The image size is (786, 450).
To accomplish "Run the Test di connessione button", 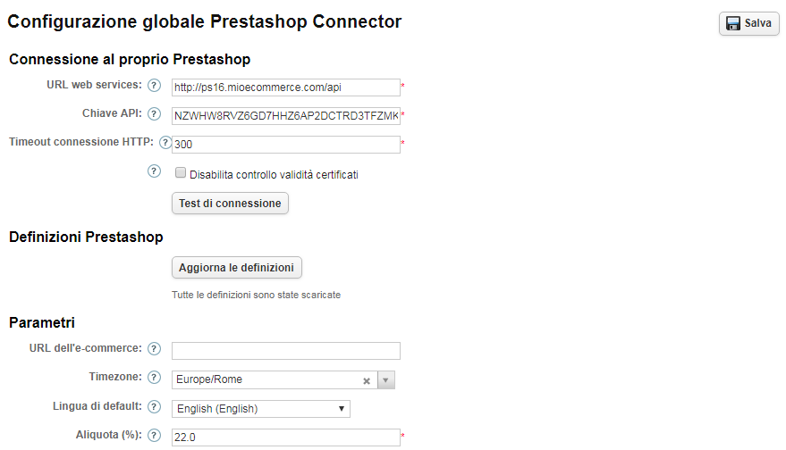I will tap(230, 204).
